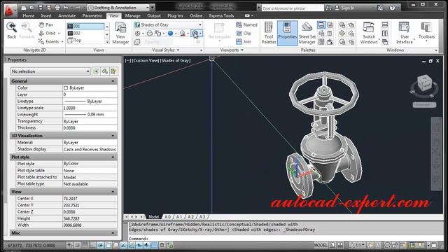This screenshot has width=448, height=252.
Task: Click the blue sphere face style icon
Action: tap(170, 34)
